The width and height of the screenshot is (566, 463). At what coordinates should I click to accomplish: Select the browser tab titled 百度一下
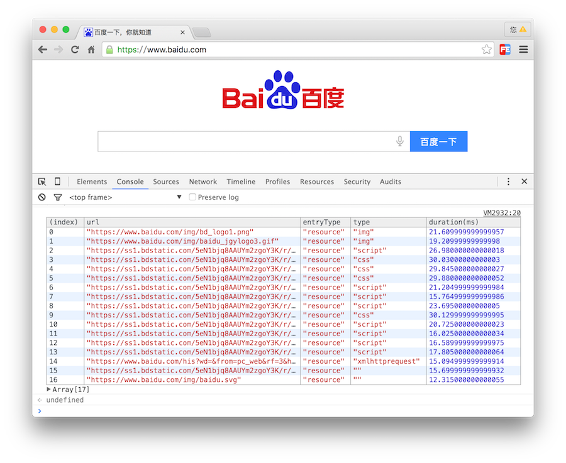133,33
